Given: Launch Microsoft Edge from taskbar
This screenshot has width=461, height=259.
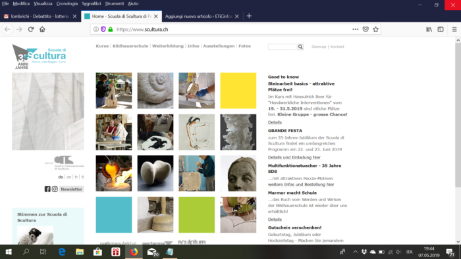Looking at the screenshot, I should 62,252.
